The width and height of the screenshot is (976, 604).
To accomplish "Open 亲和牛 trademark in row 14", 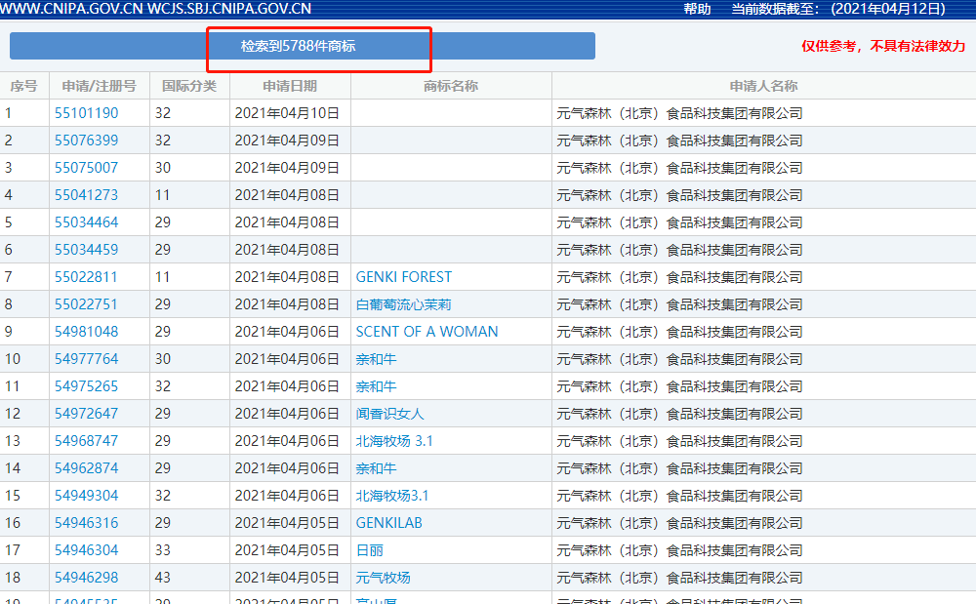I will coord(376,469).
